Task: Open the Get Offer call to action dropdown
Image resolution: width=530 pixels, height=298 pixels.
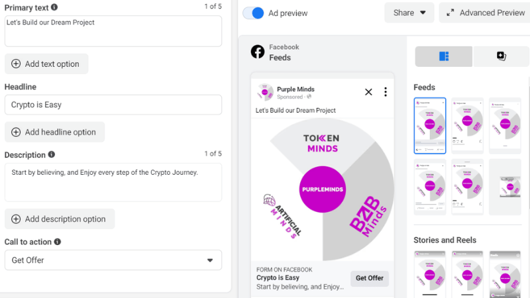Action: point(113,260)
